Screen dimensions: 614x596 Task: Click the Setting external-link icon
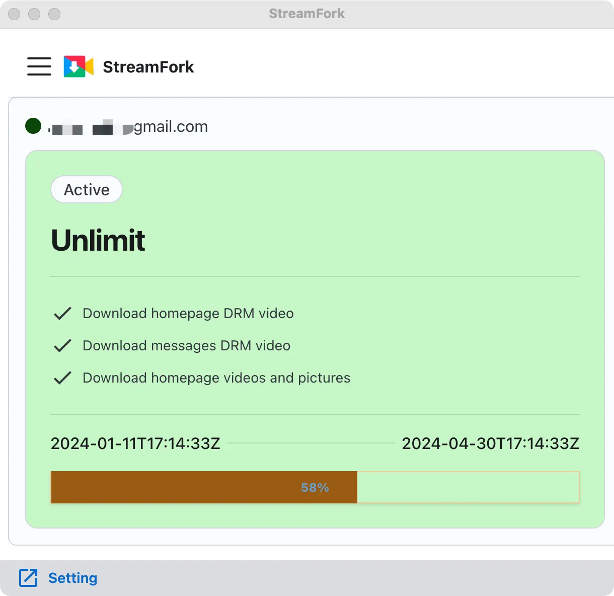[28, 578]
